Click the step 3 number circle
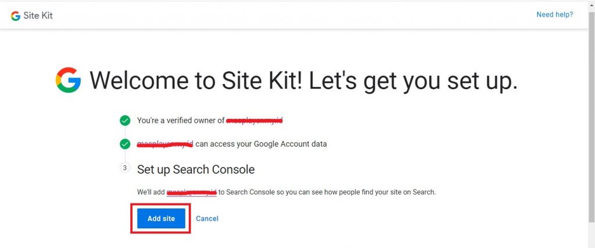 pyautogui.click(x=125, y=167)
